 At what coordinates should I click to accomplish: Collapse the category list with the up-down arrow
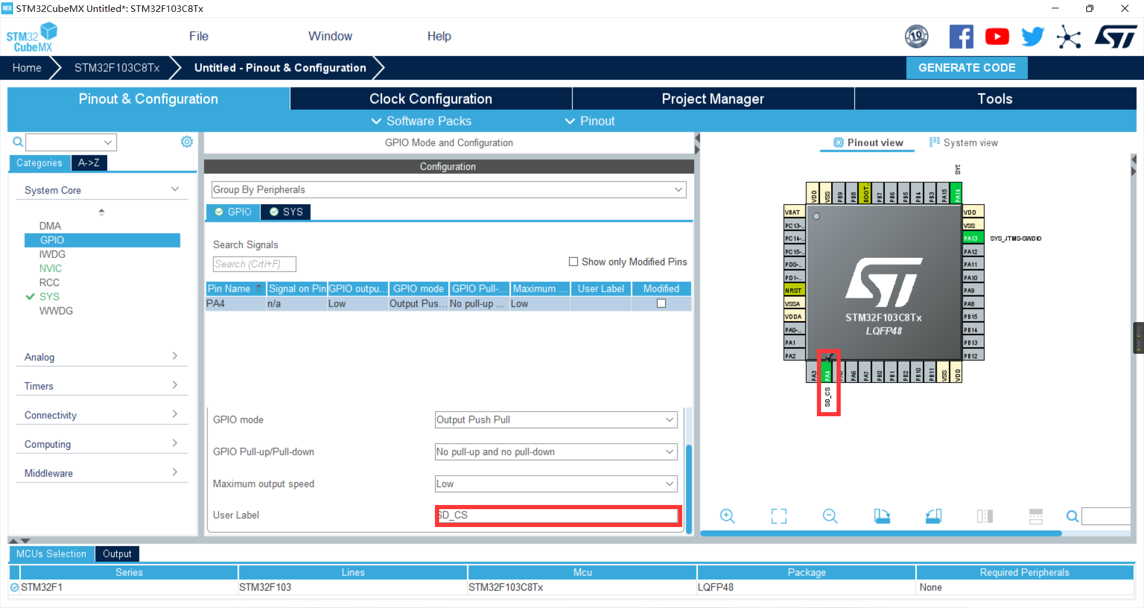tap(101, 212)
